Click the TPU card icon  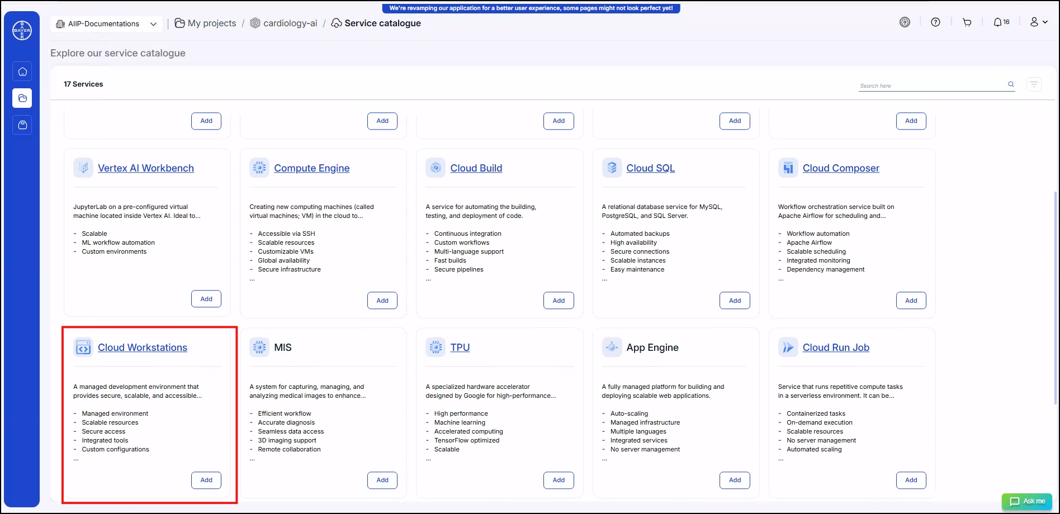[436, 348]
